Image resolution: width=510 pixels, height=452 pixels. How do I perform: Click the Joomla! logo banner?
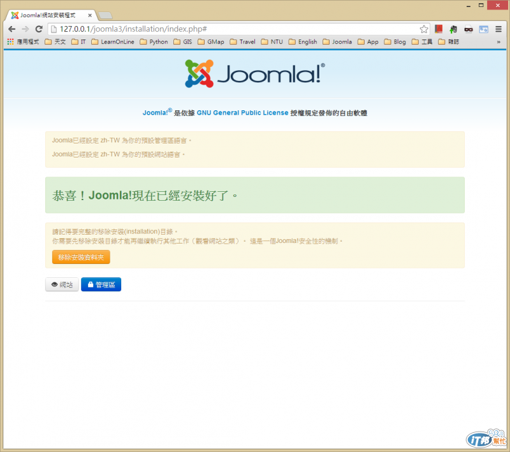[x=255, y=73]
